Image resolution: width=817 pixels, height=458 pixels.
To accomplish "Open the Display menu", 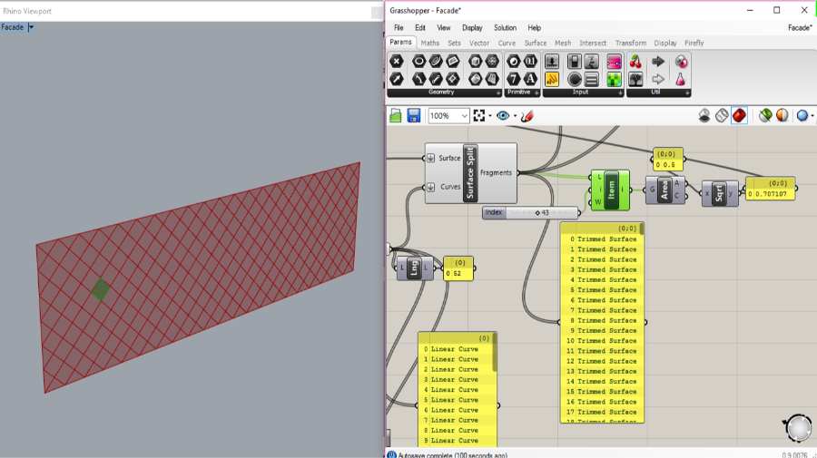I will pos(472,27).
